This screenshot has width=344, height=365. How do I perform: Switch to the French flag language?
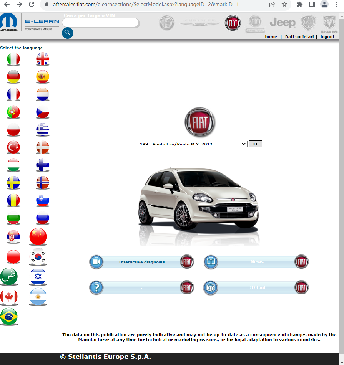(13, 94)
